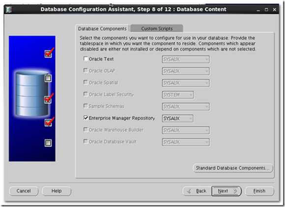Click the Standard Database Components button

[232, 168]
